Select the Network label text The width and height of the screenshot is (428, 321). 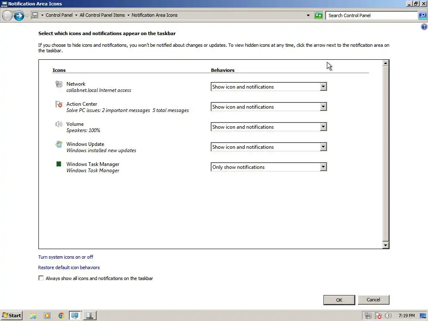[76, 84]
